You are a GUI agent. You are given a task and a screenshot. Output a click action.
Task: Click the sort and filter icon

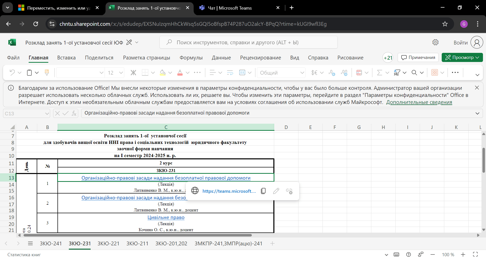[397, 73]
